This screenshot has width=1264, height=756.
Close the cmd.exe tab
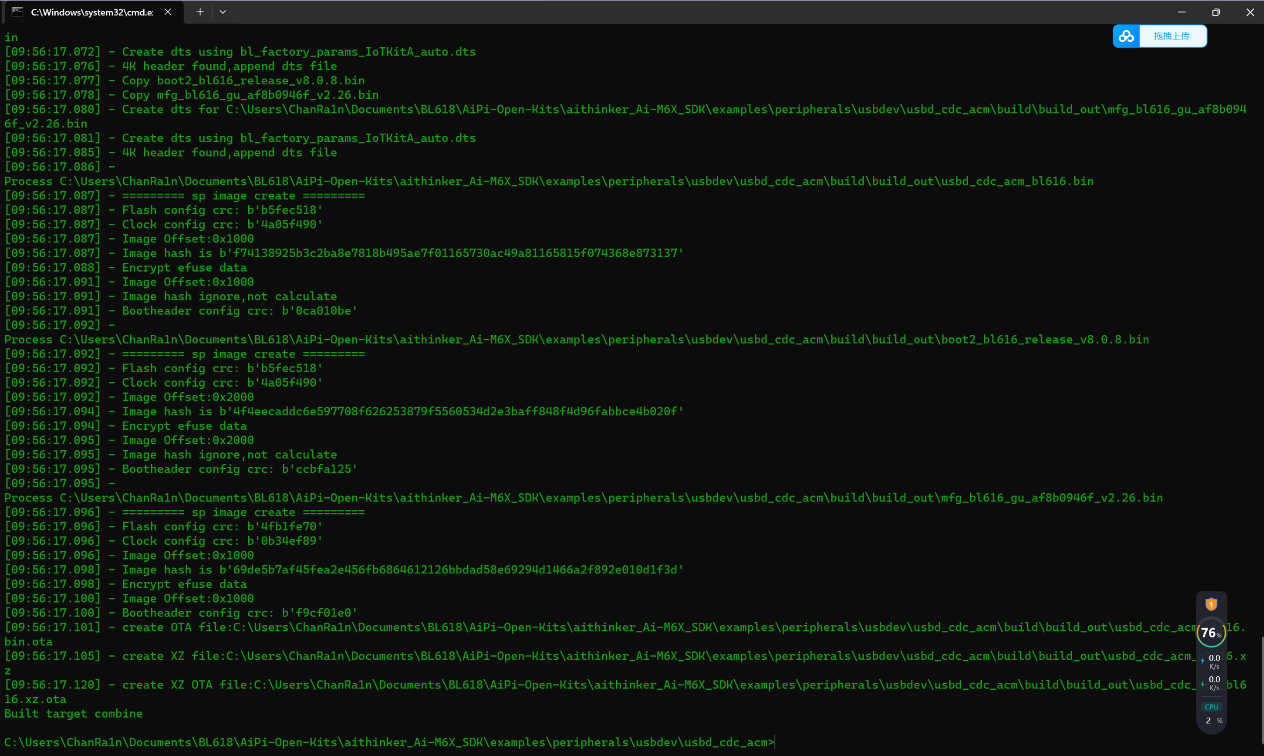(167, 12)
